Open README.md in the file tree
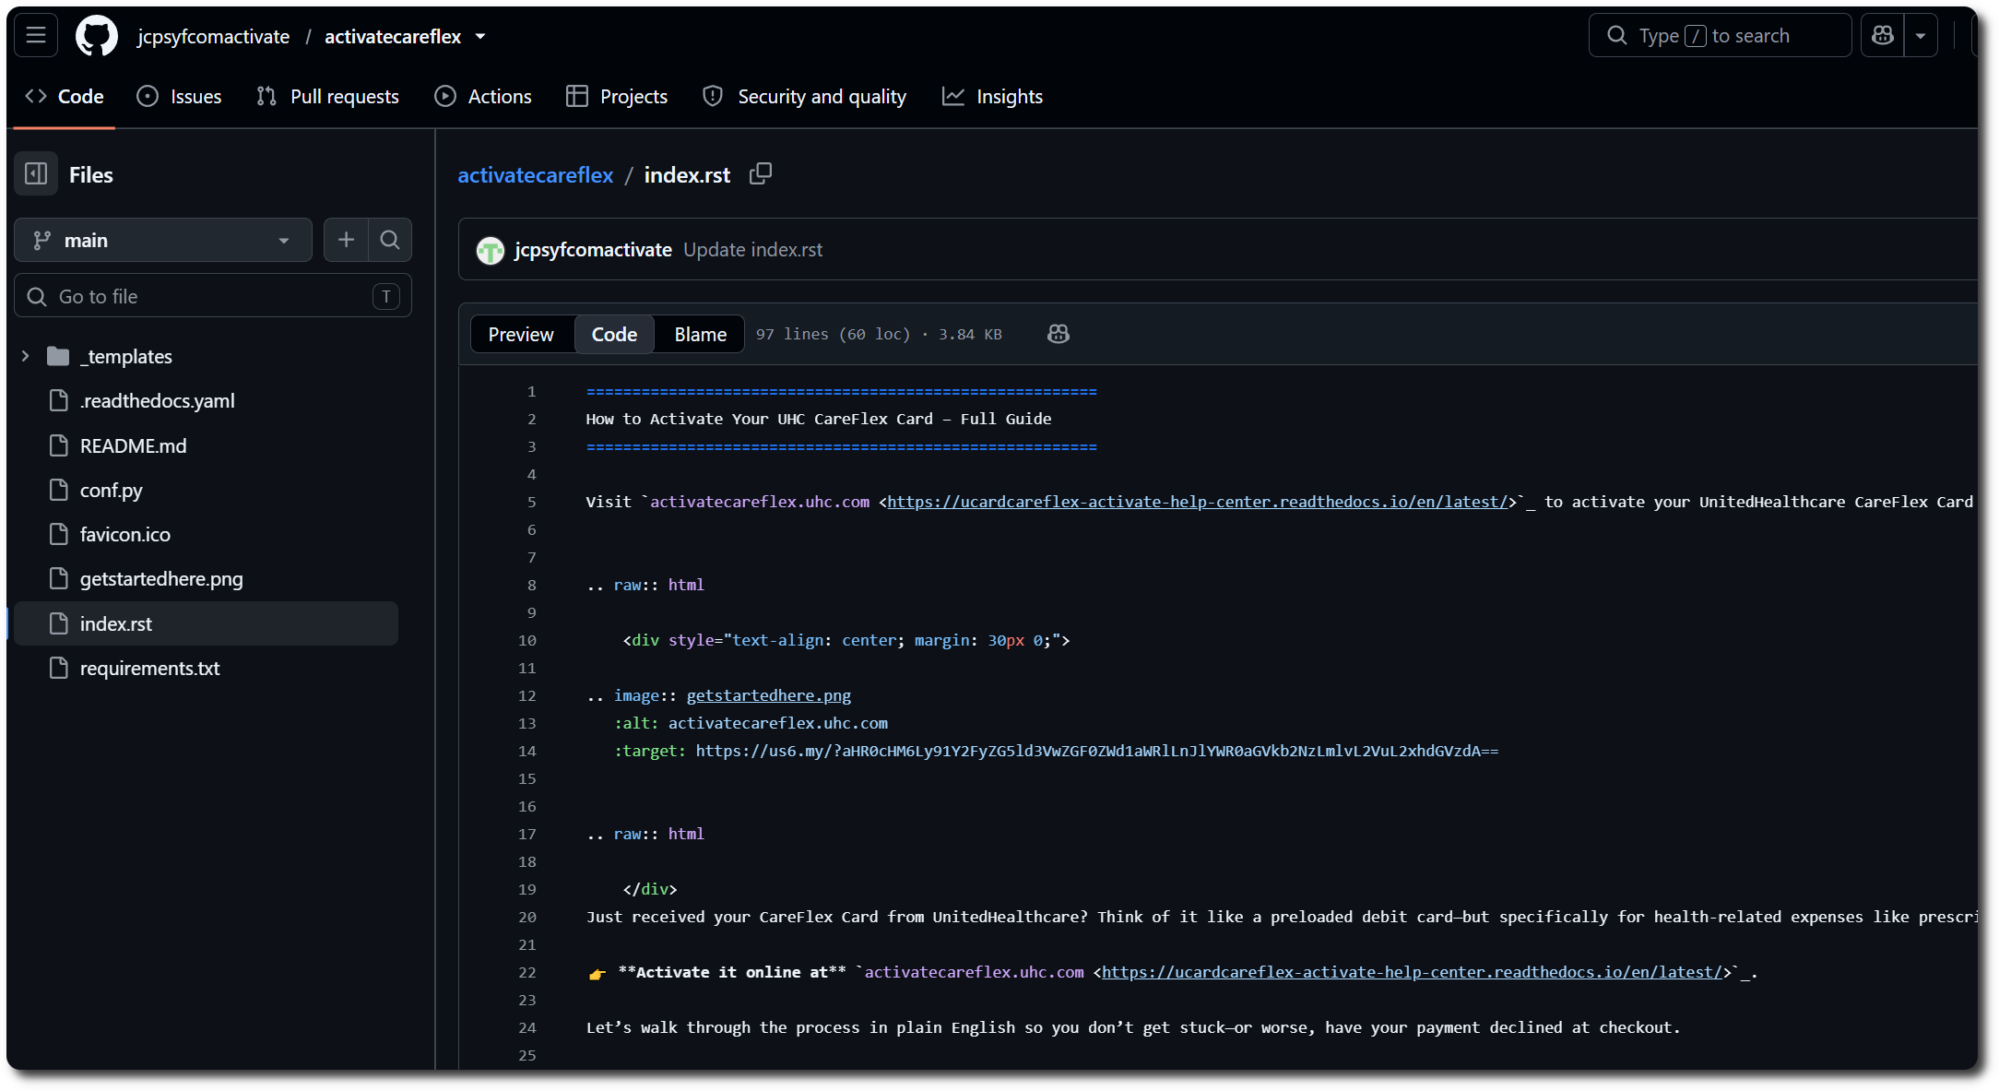Viewport: 1999px width, 1091px height. [x=133, y=445]
